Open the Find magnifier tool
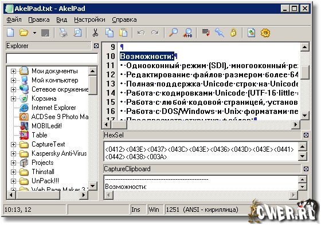This screenshot has width=321, height=225. pos(173,33)
